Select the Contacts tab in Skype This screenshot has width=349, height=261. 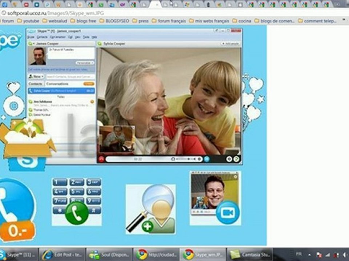36,84
